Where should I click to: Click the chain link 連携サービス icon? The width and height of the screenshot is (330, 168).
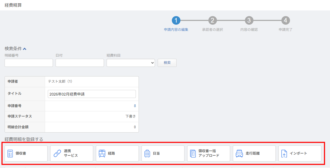(57, 154)
